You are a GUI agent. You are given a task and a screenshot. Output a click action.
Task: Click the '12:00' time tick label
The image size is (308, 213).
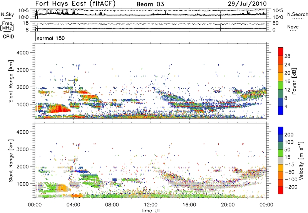click(x=151, y=205)
